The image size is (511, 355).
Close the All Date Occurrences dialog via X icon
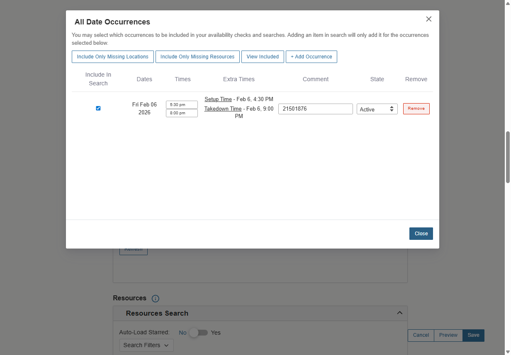click(x=429, y=19)
